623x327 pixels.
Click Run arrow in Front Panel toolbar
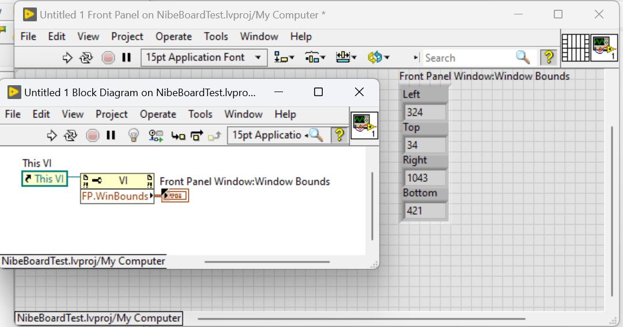67,58
